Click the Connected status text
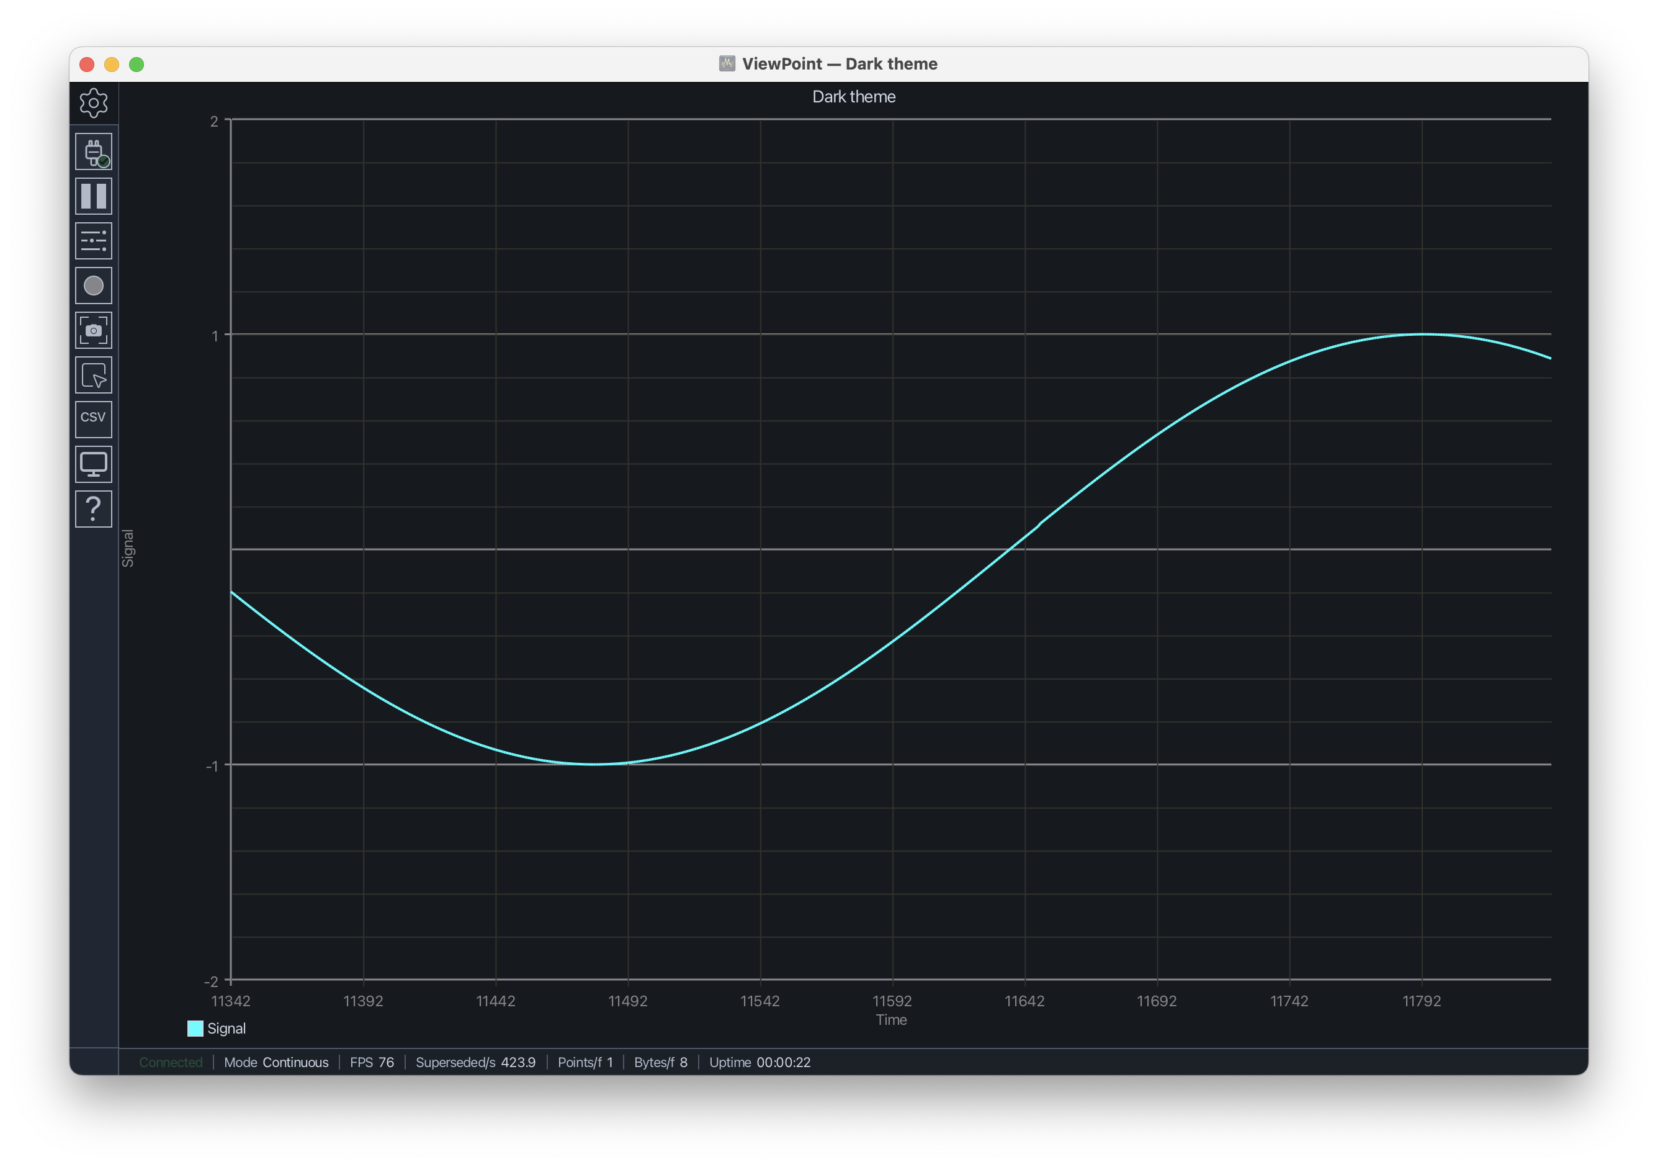 coord(171,1063)
